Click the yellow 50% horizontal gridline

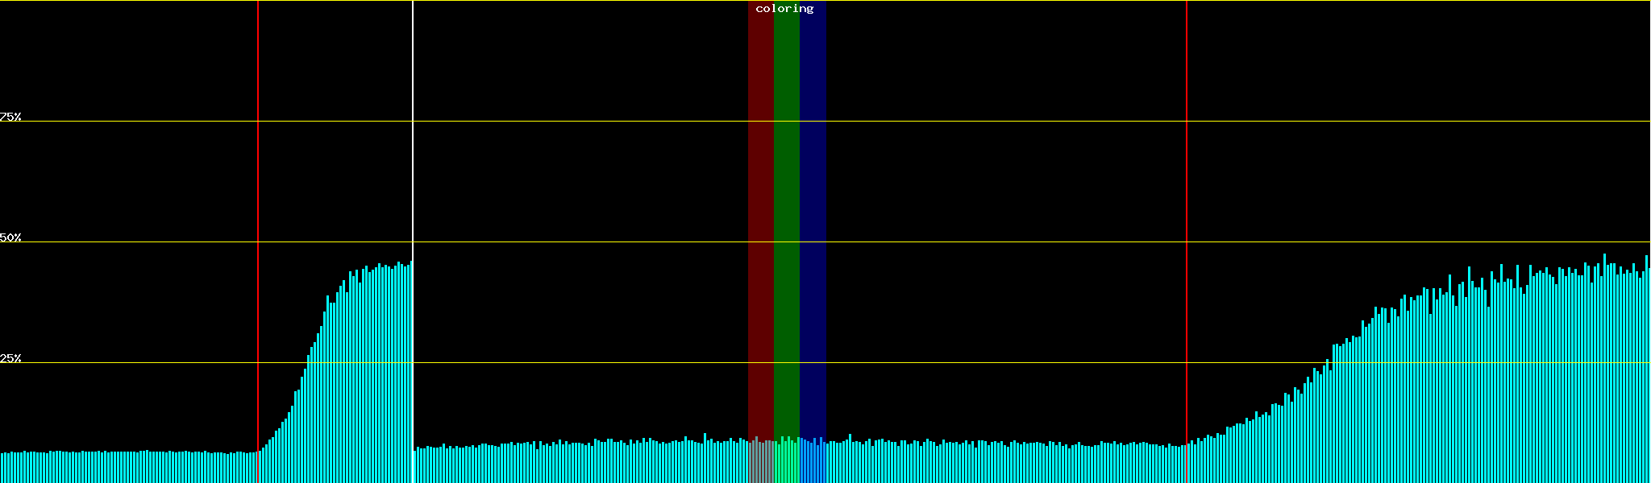pyautogui.click(x=967, y=242)
